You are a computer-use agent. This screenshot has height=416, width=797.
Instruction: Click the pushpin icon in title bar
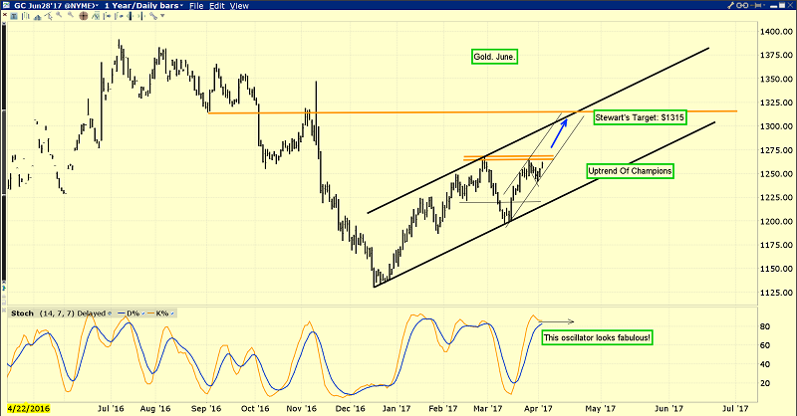pyautogui.click(x=756, y=5)
